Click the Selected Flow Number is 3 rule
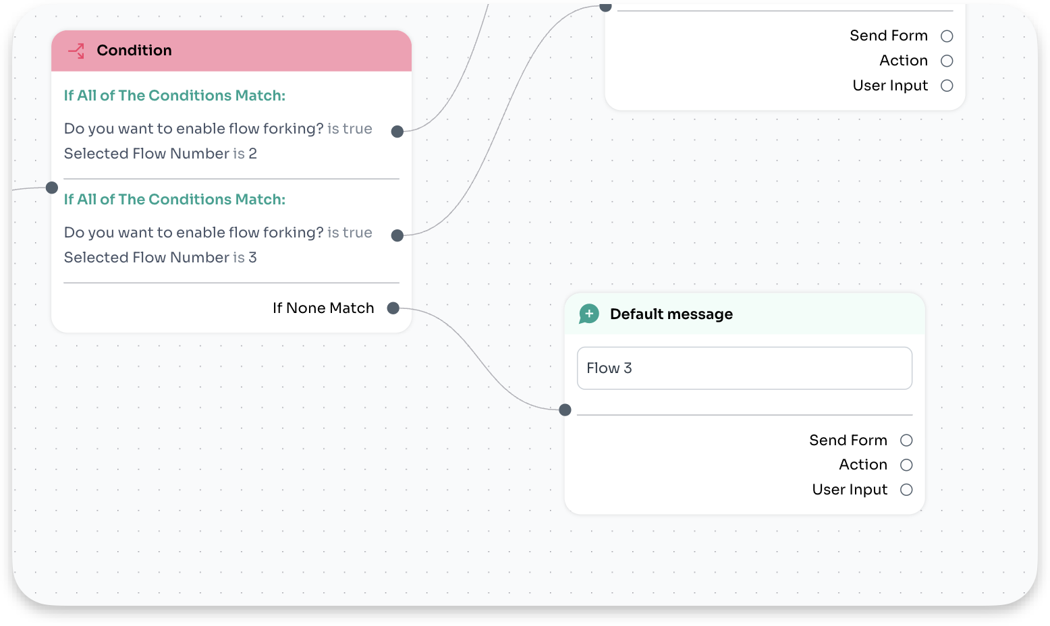The image size is (1050, 626). pyautogui.click(x=161, y=258)
